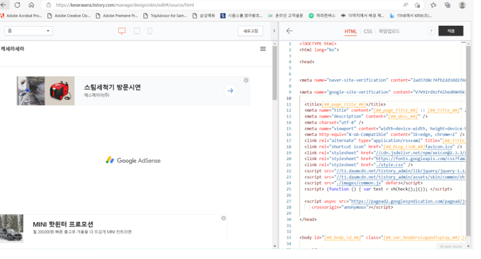Open the 머리캔버스 bookmark
The height and width of the screenshot is (259, 481).
coord(322,16)
